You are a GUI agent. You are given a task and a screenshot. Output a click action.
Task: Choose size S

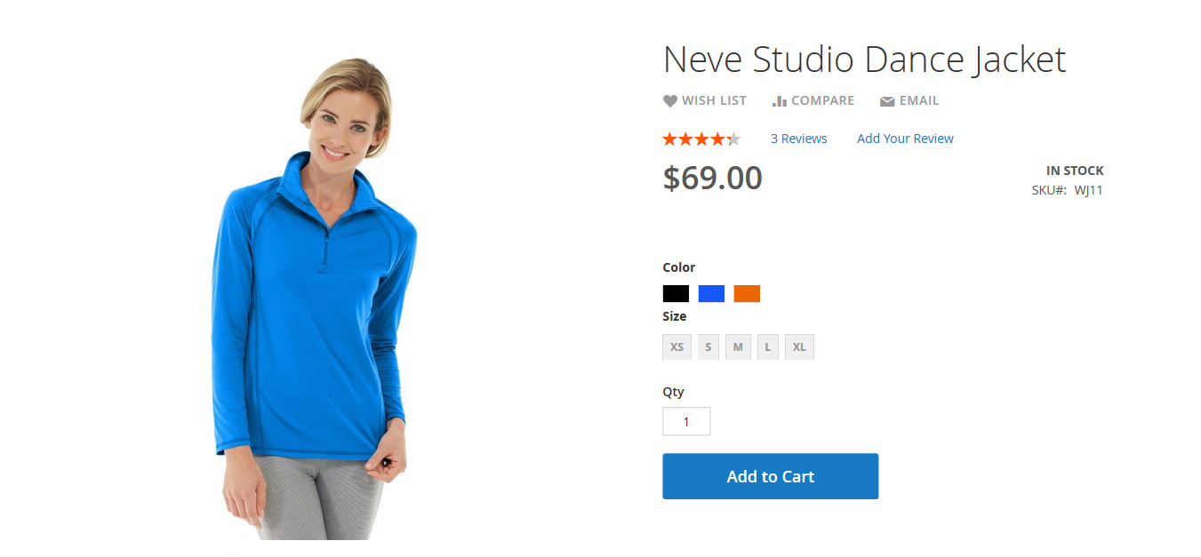click(x=709, y=346)
